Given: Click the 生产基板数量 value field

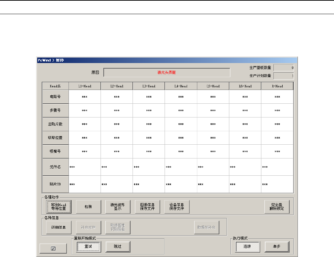Looking at the screenshot, I should click(284, 68).
